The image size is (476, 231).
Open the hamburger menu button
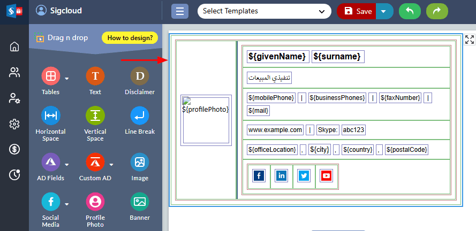[x=180, y=11]
